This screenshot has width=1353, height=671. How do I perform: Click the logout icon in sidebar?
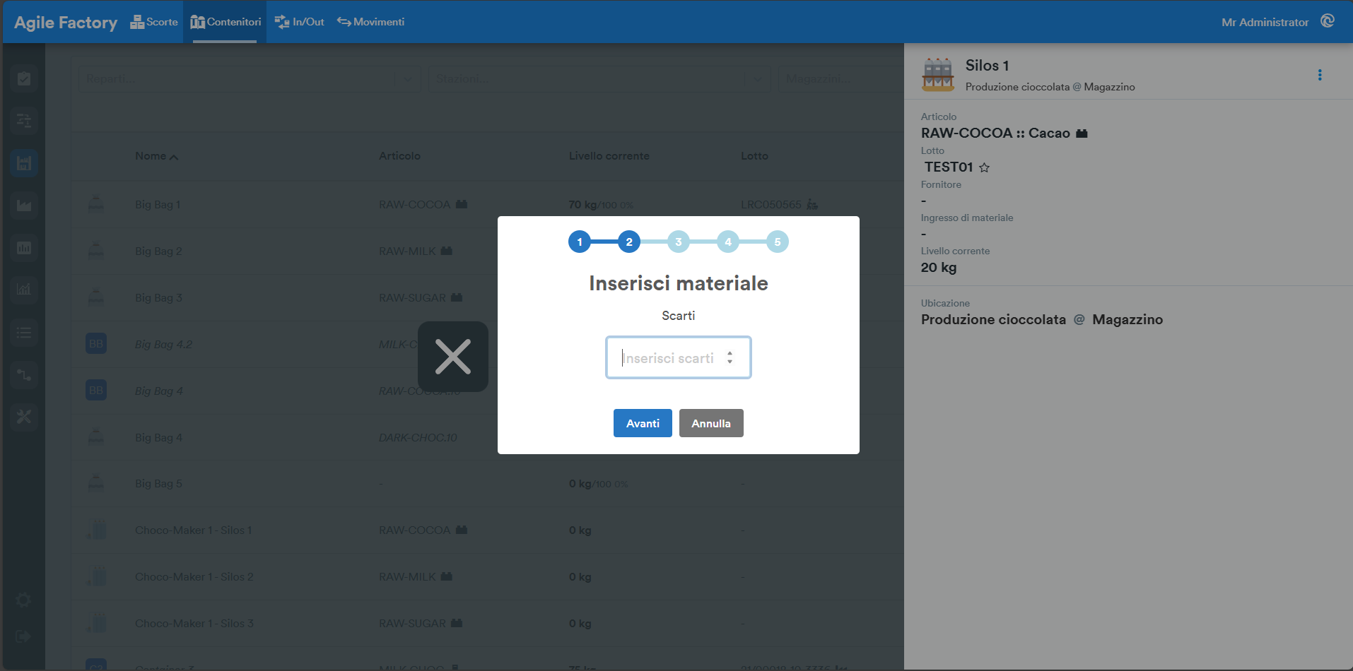pos(23,636)
